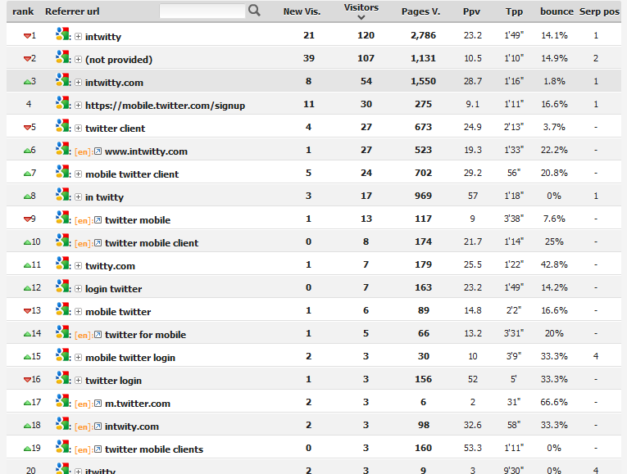Screen dimensions: 627x474
Task: Click the rank column header
Action: (x=23, y=11)
